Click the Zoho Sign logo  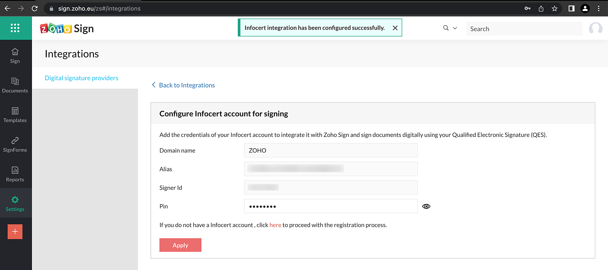click(x=67, y=29)
